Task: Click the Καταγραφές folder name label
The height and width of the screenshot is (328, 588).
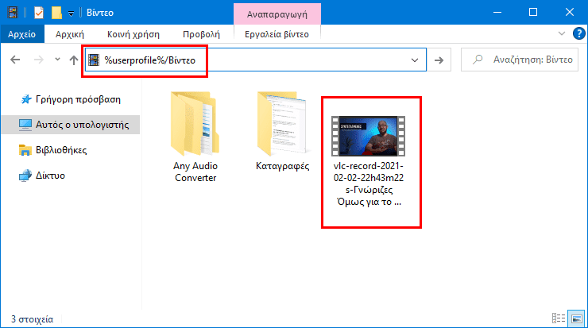Action: click(x=282, y=166)
